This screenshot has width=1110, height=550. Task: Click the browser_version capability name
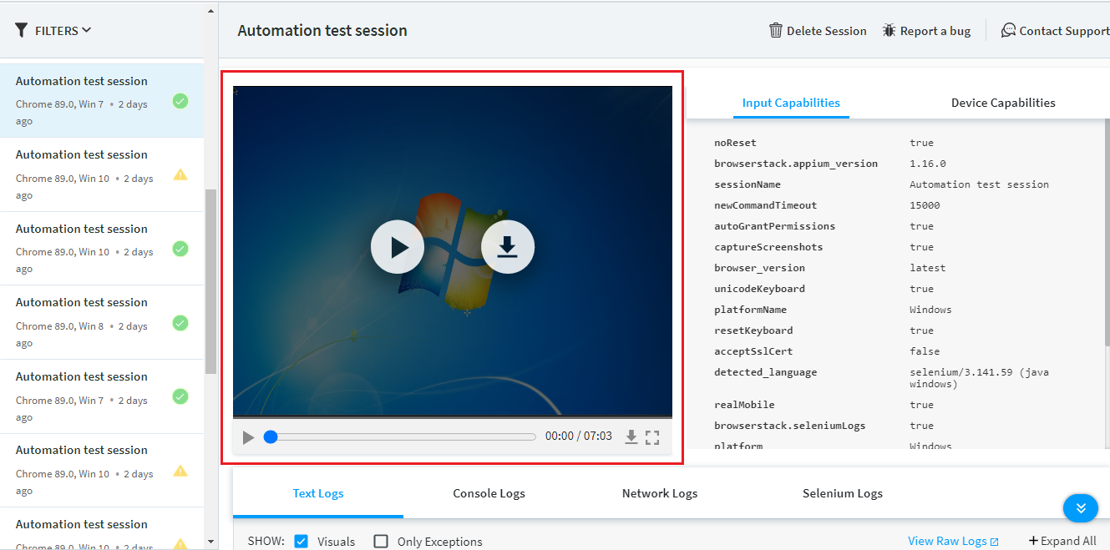pyautogui.click(x=760, y=268)
